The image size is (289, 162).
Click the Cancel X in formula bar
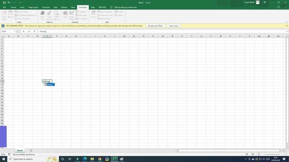click(23, 31)
